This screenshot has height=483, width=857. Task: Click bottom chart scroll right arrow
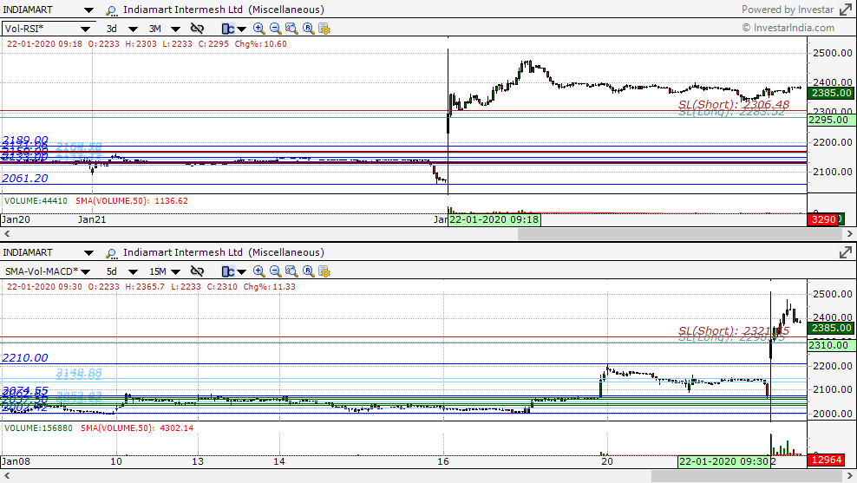point(850,476)
